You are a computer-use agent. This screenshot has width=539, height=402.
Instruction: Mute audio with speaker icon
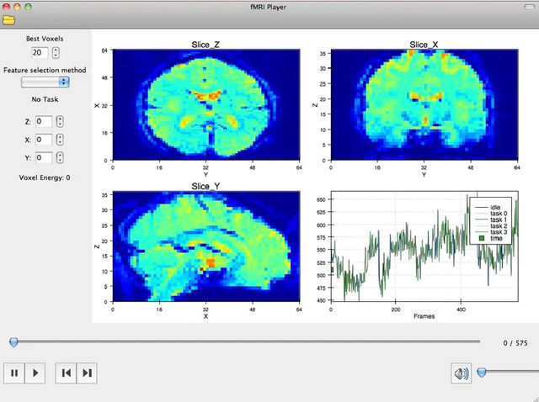(x=461, y=373)
